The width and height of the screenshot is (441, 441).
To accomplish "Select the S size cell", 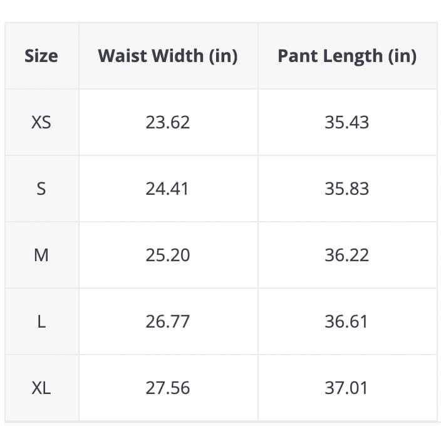I will point(41,189).
